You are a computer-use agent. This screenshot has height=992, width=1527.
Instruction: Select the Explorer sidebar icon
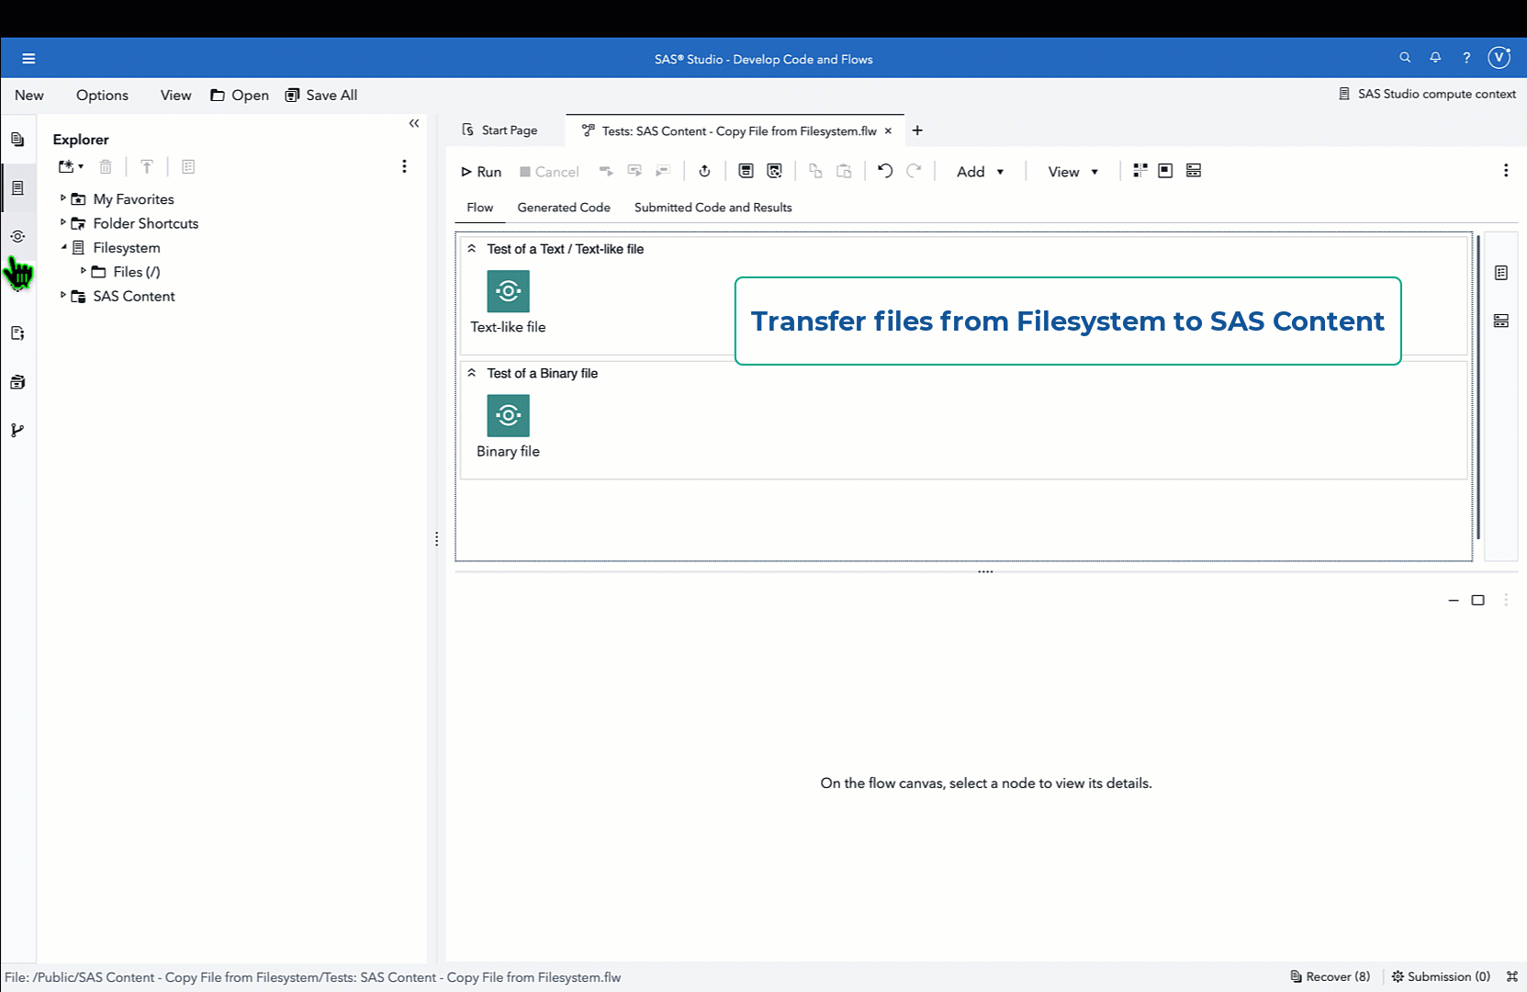17,188
